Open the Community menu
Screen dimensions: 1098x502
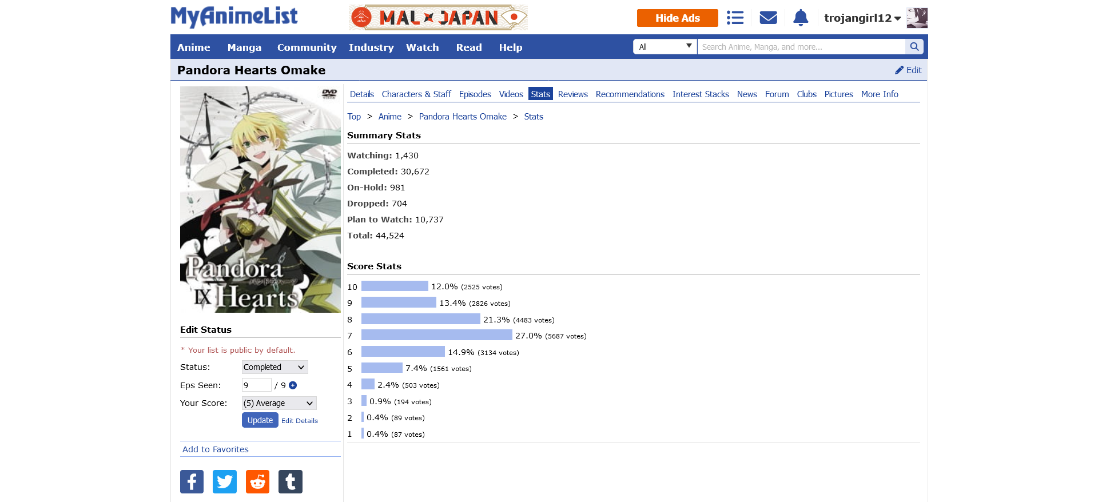click(x=307, y=47)
